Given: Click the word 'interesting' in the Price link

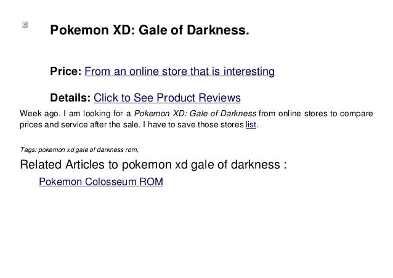Looking at the screenshot, I should click(x=249, y=71).
